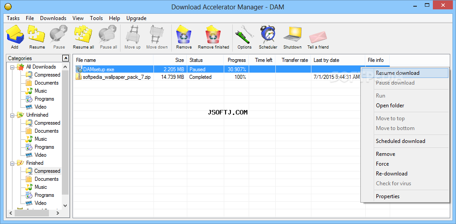Click the Resume toolbar icon
Screen dimensions: 456x224
(x=37, y=35)
